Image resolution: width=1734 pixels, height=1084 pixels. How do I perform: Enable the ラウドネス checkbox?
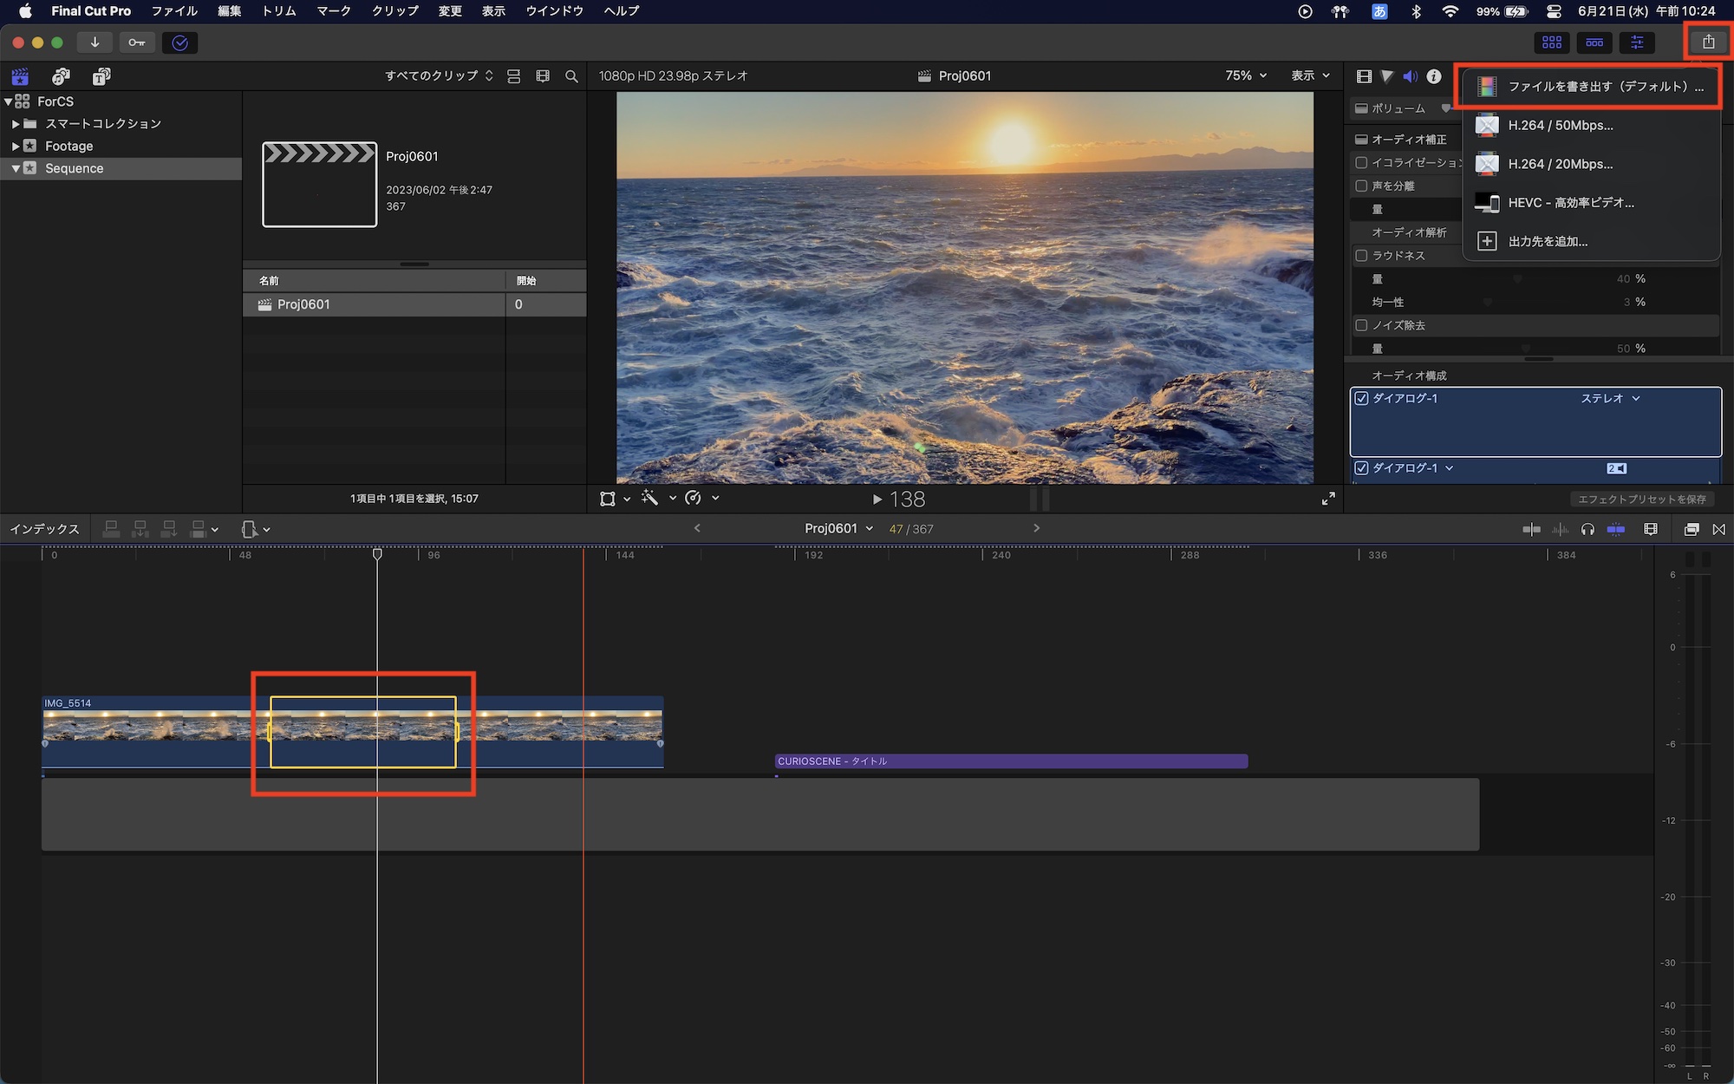[x=1361, y=256]
